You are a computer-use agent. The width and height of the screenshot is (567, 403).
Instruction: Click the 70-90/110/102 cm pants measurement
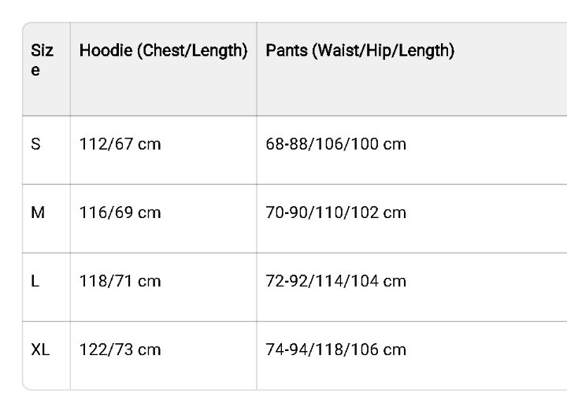336,213
